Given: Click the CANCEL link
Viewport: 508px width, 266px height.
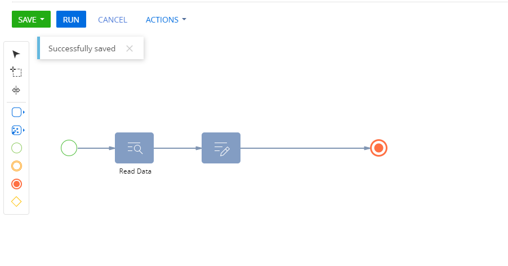Looking at the screenshot, I should 113,20.
